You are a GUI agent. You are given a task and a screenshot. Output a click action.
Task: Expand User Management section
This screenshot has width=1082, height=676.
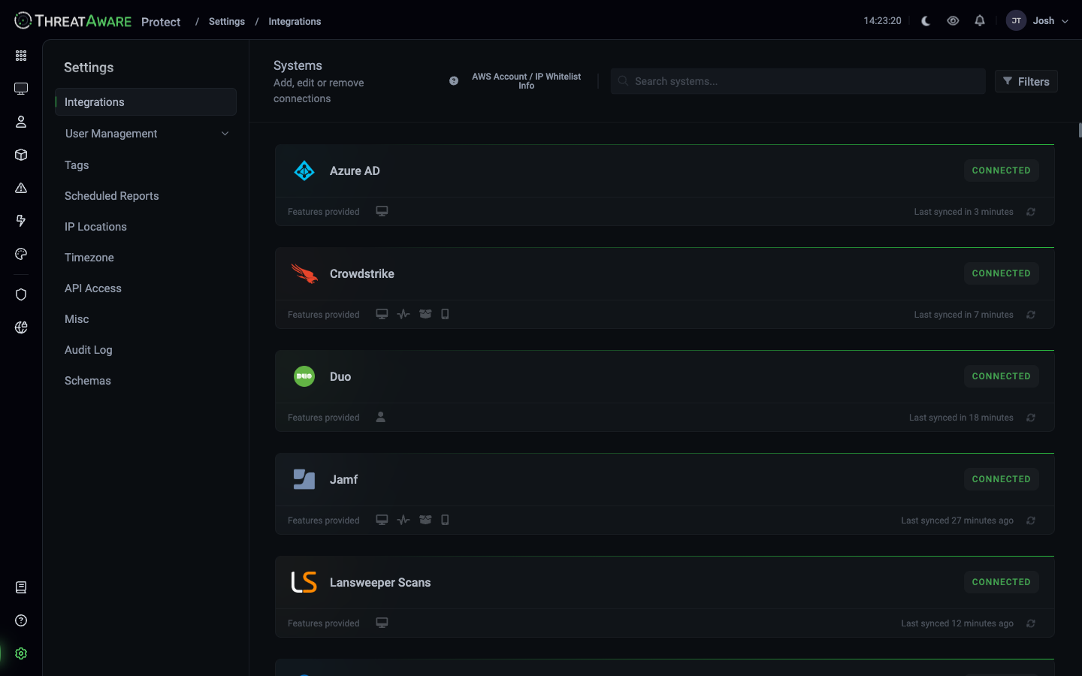pos(146,134)
